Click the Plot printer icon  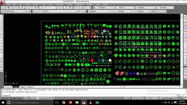click(x=13, y=8)
